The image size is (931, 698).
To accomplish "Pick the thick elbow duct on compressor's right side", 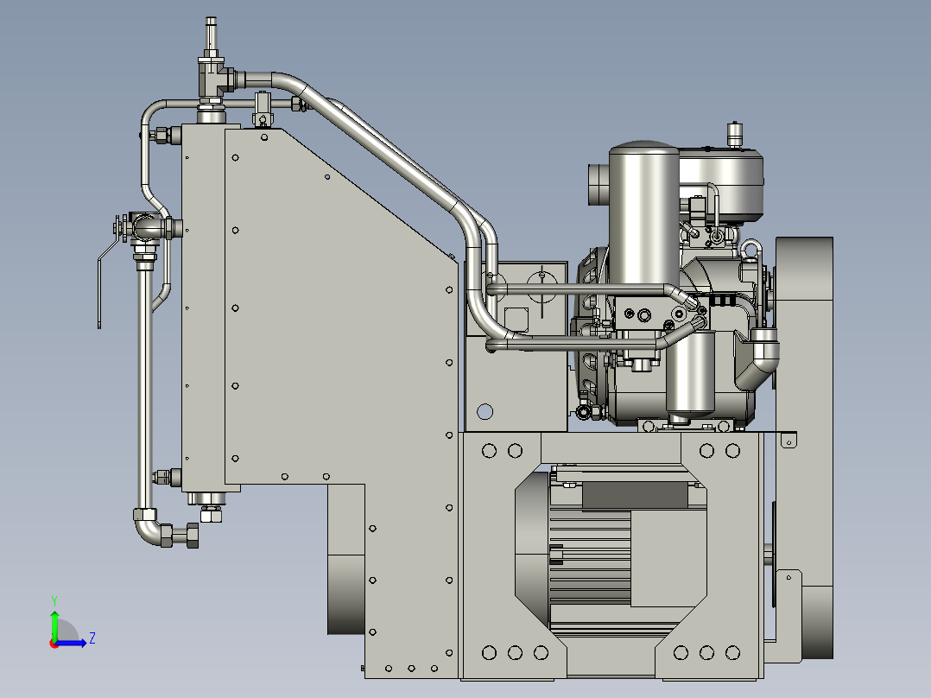I will point(757,357).
